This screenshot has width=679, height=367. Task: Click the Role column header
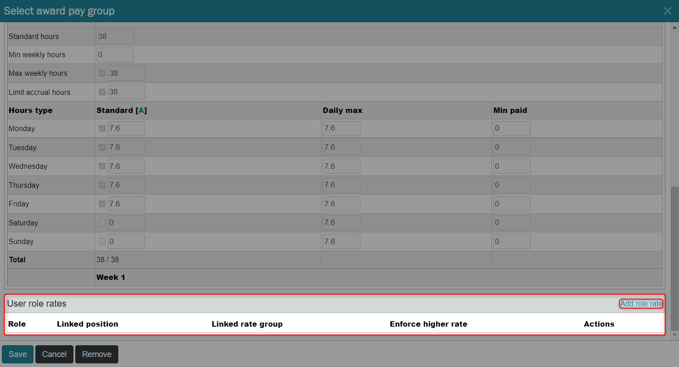(x=17, y=324)
